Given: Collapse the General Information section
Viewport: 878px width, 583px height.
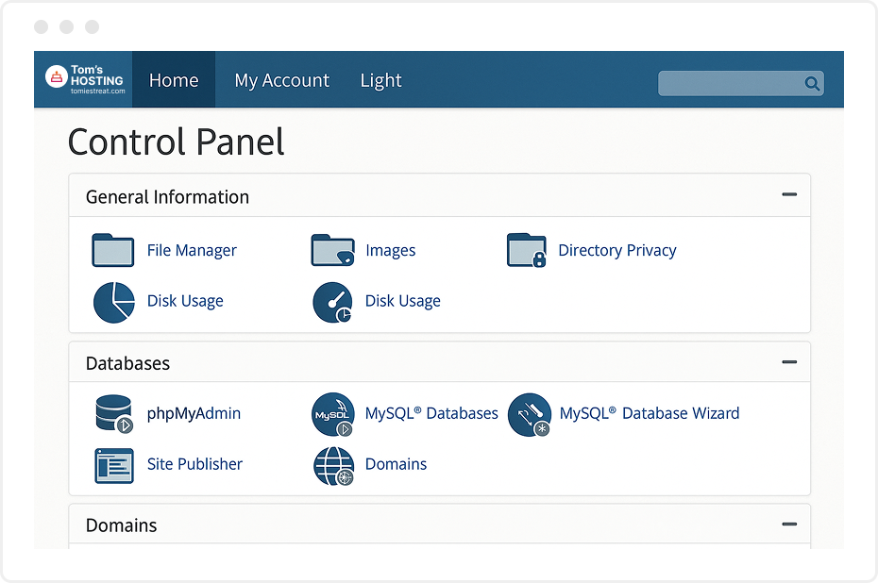Looking at the screenshot, I should [789, 195].
